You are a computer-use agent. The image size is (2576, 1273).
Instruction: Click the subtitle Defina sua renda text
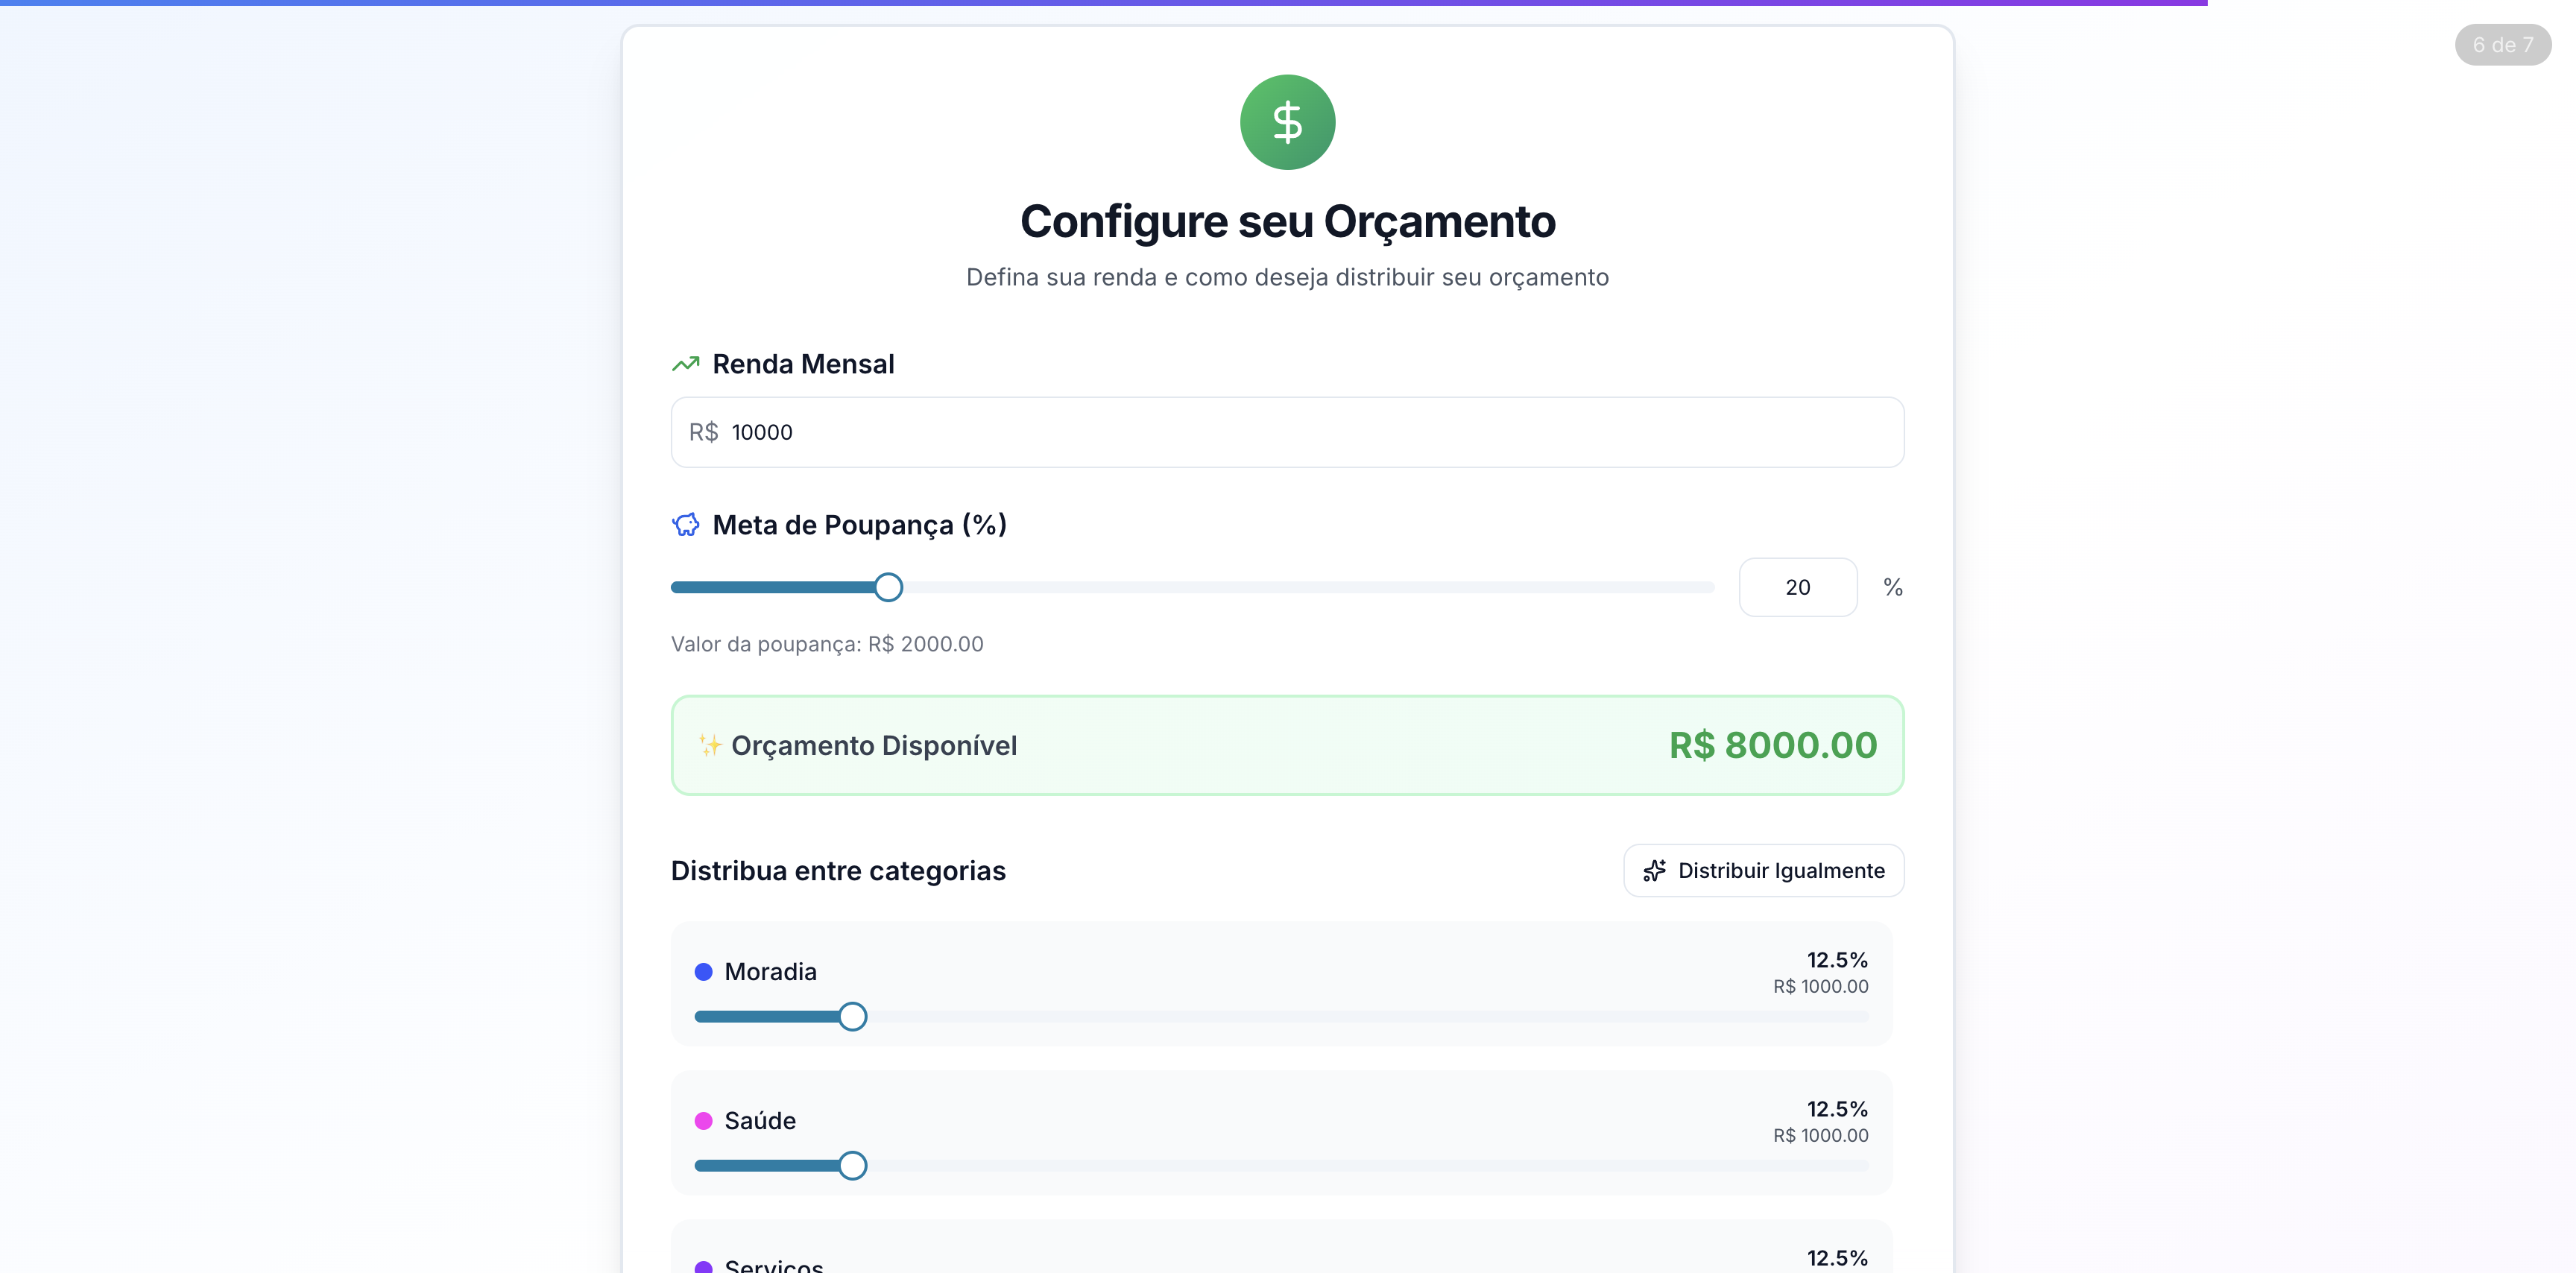[x=1287, y=277]
